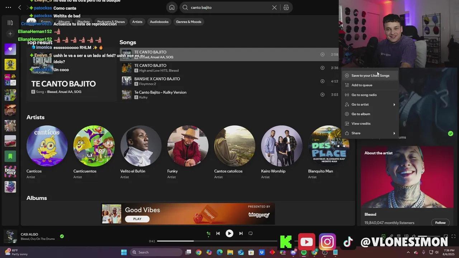The width and height of the screenshot is (459, 258).
Task: Follow the artist Blessd
Action: coord(440,223)
